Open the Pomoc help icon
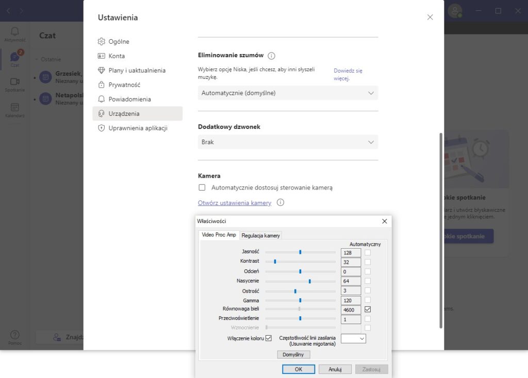Viewport: 528px width, 378px height. pyautogui.click(x=15, y=335)
